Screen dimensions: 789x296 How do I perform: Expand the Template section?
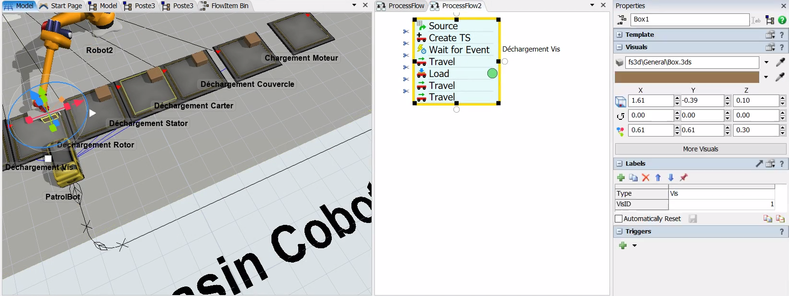[x=620, y=35]
